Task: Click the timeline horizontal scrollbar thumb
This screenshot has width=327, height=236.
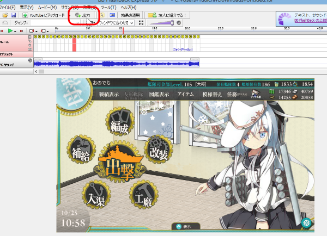Action: pyautogui.click(x=41, y=72)
